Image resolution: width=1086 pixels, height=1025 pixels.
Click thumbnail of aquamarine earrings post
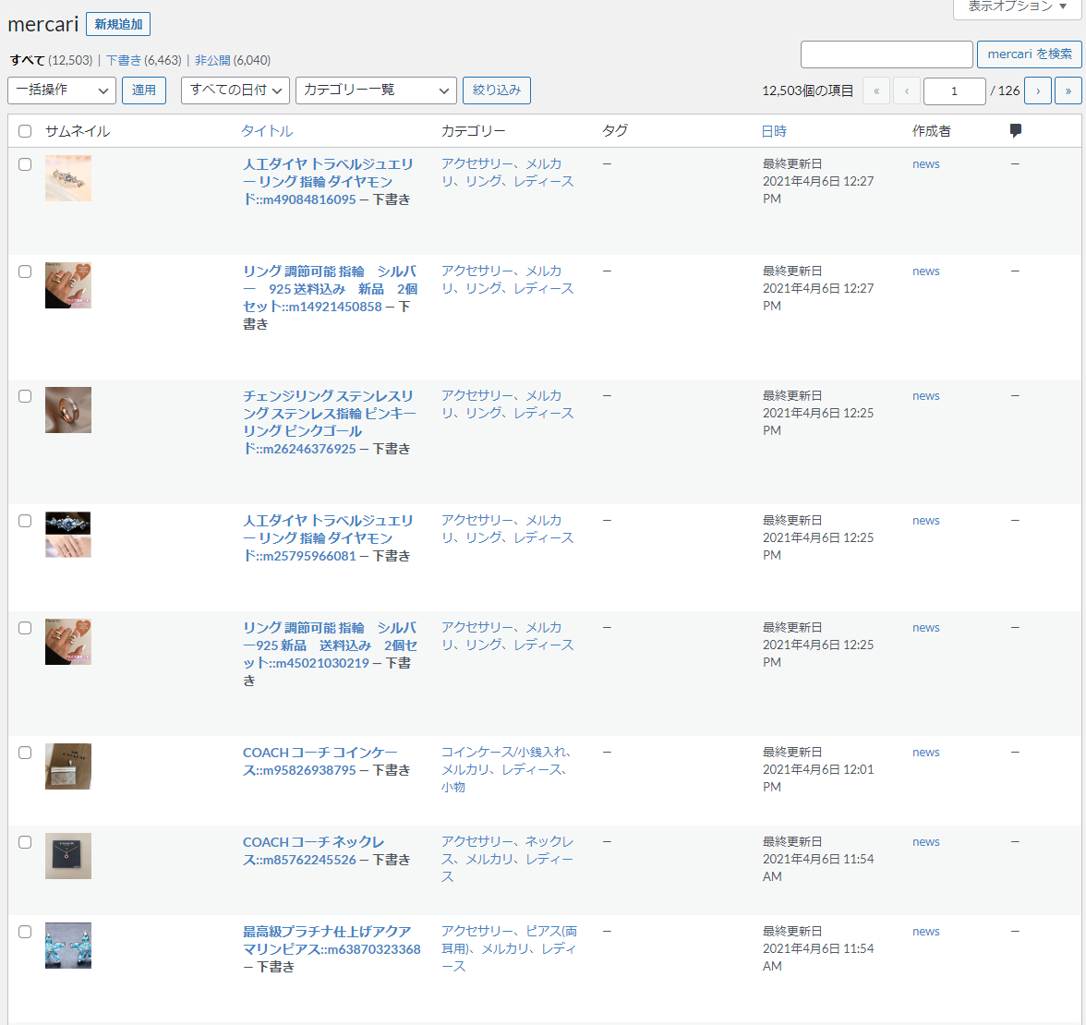68,946
